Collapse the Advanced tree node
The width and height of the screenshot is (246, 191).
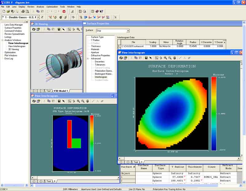click(88, 59)
